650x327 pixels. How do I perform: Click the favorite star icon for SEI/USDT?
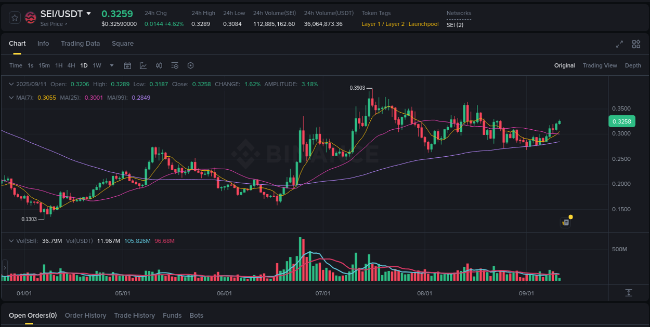pos(14,17)
